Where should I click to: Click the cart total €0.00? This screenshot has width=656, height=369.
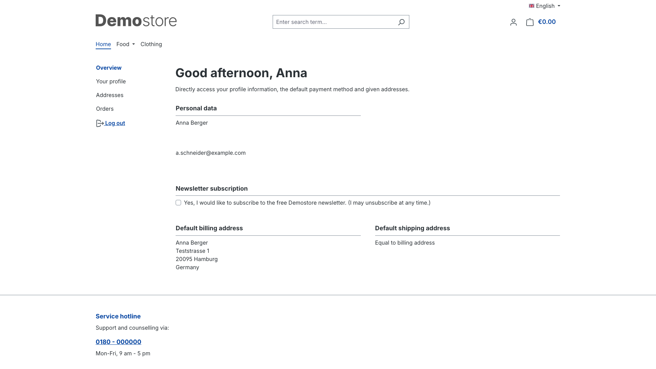(x=547, y=22)
